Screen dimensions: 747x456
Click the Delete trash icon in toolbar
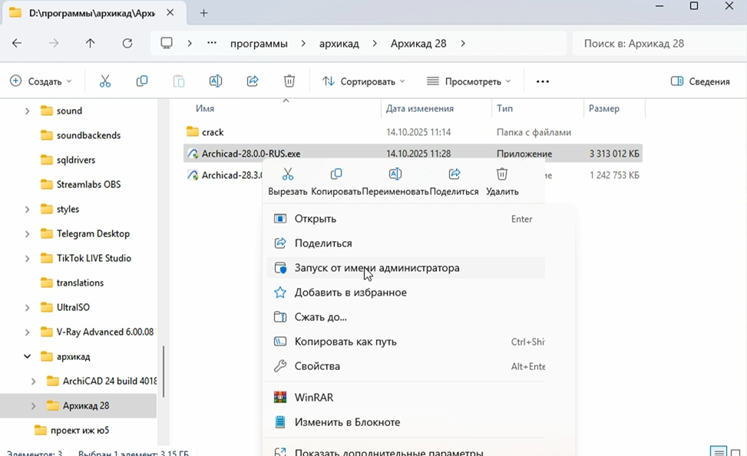pos(289,81)
